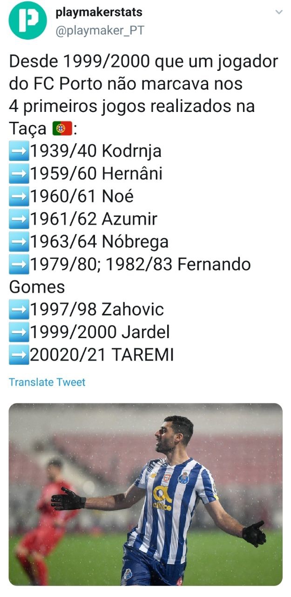The height and width of the screenshot is (597, 291).
Task: Open the playmakerstats profile avatar
Action: (27, 21)
